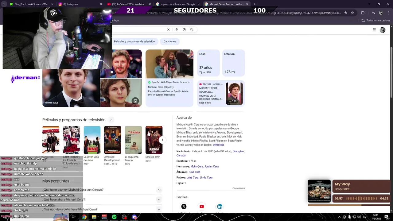Open the Molly Cera sibling link
The image size is (393, 221).
pos(196,166)
